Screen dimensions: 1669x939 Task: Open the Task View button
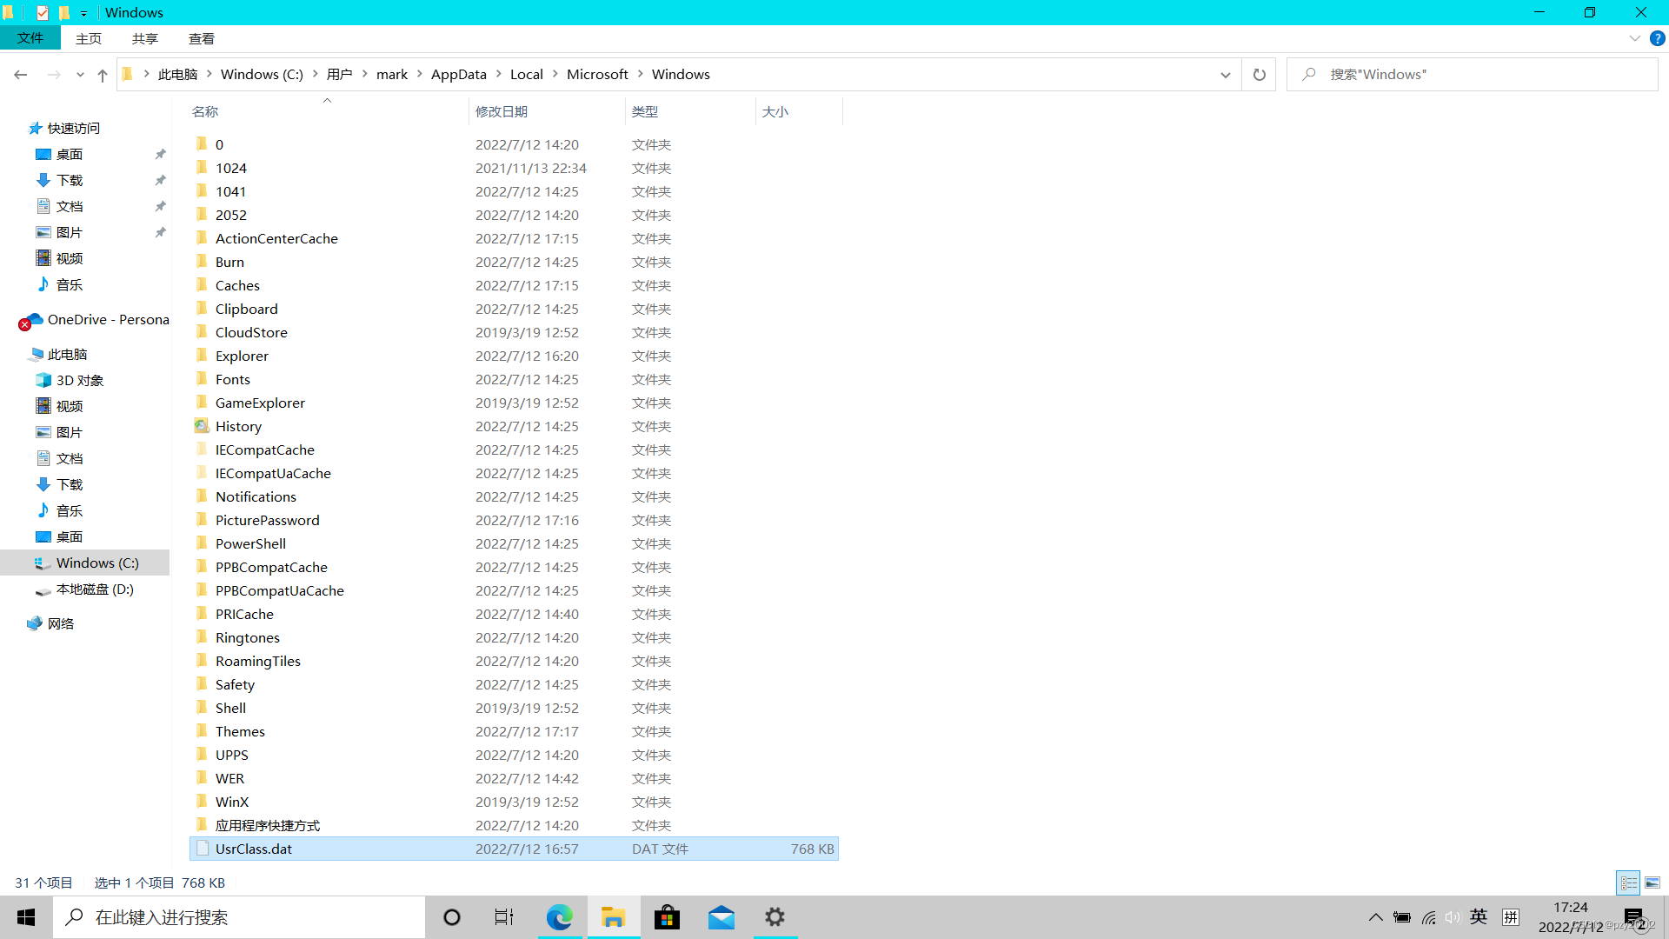(x=504, y=917)
